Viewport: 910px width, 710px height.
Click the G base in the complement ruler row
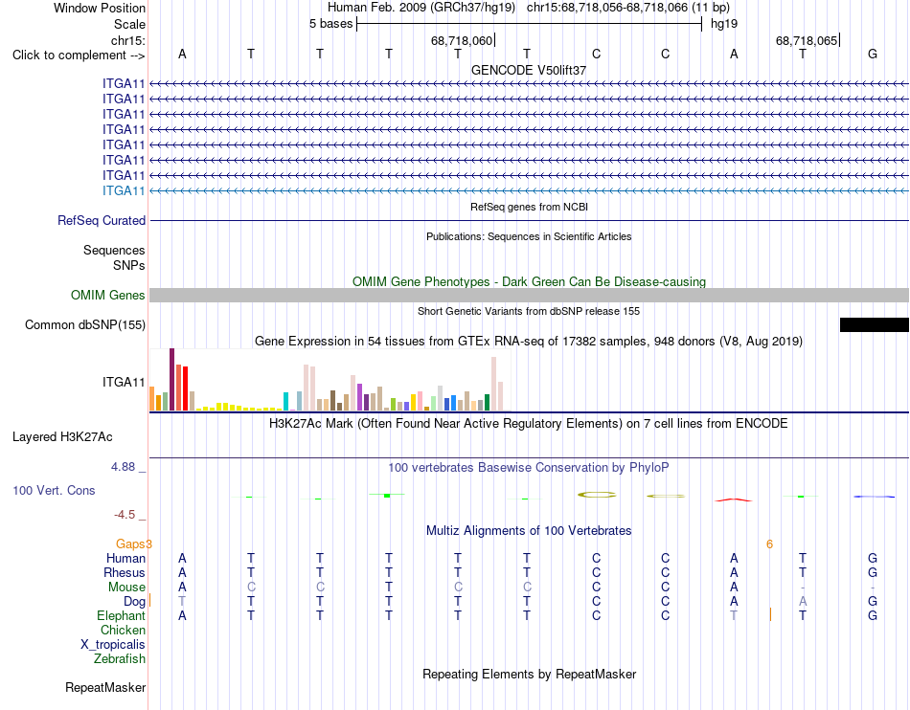tap(872, 54)
